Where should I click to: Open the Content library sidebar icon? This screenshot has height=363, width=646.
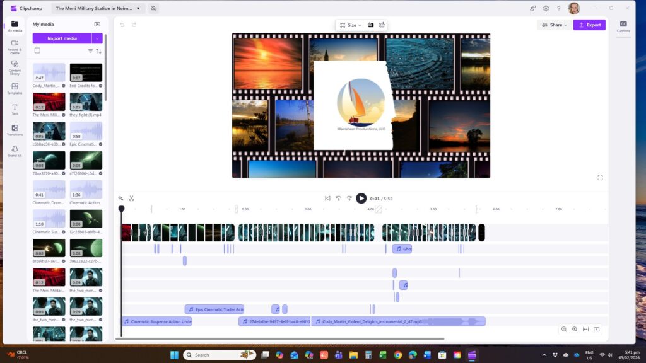[x=15, y=67]
